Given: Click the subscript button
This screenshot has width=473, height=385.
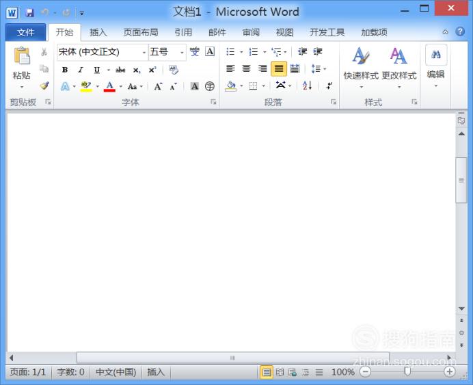Looking at the screenshot, I should coord(137,70).
